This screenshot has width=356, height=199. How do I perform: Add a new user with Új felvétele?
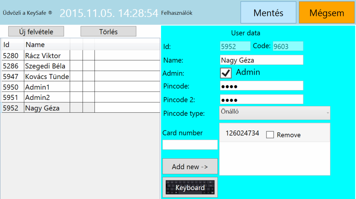[36, 31]
